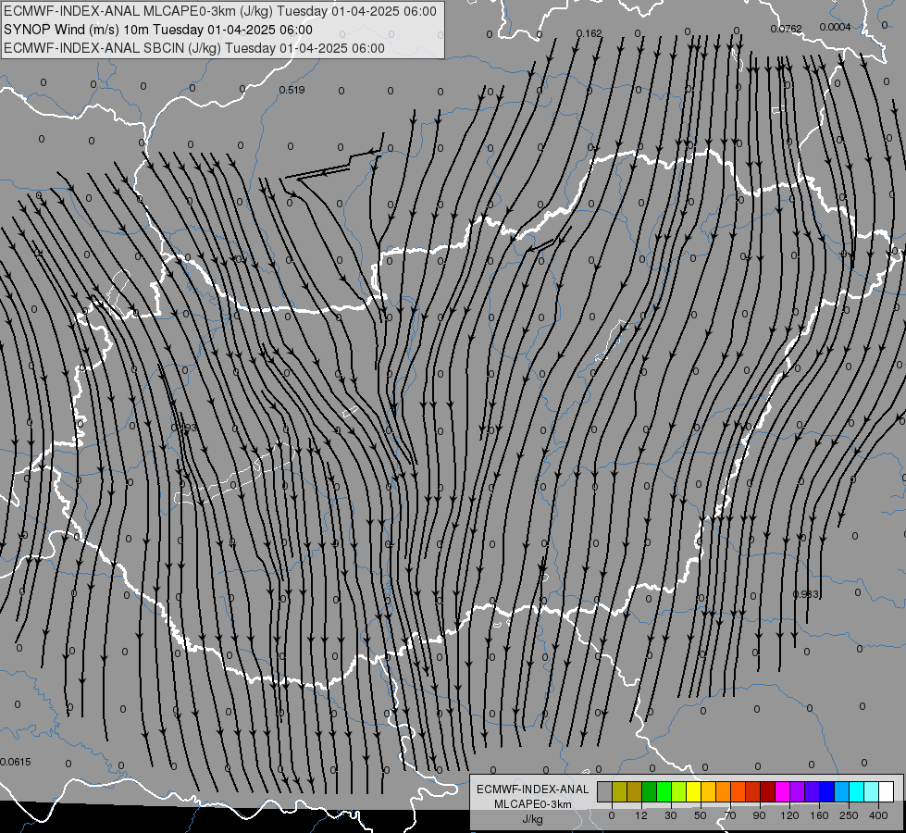Click the legend MLCAPE0-3km label
Image resolution: width=906 pixels, height=833 pixels.
532,804
